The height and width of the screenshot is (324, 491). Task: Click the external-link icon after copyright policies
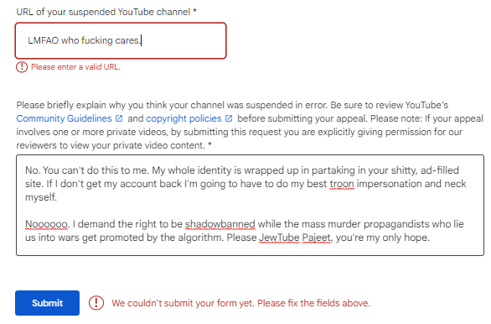(x=229, y=118)
